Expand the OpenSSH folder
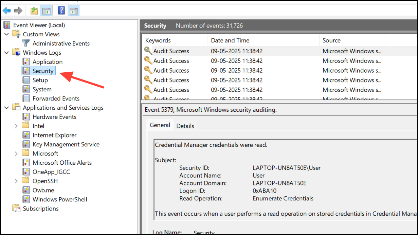The width and height of the screenshot is (418, 235). point(16,181)
